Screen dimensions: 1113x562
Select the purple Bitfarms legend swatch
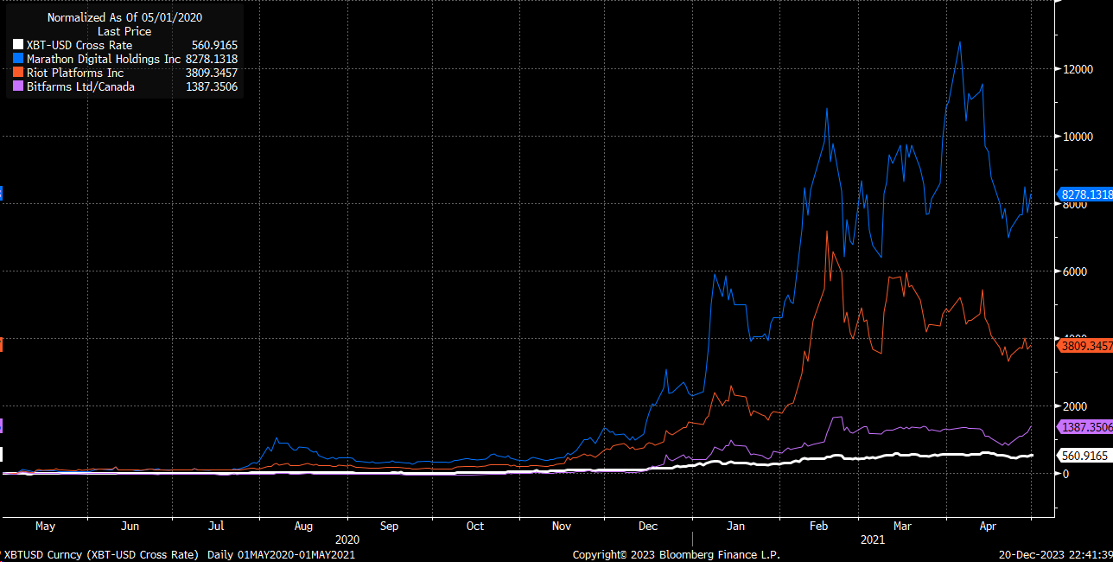[x=17, y=86]
